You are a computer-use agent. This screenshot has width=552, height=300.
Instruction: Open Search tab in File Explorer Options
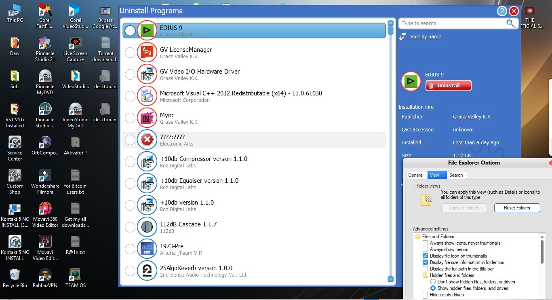456,175
